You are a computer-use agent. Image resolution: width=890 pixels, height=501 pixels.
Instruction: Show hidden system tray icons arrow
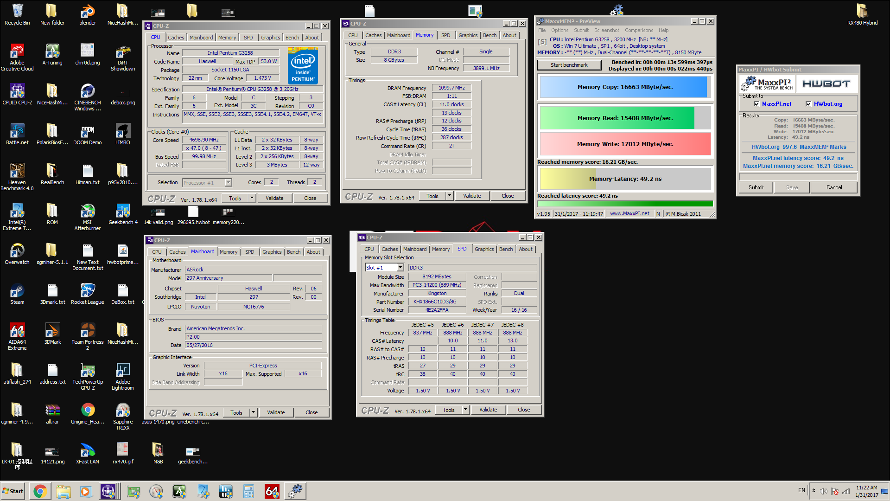pos(814,491)
